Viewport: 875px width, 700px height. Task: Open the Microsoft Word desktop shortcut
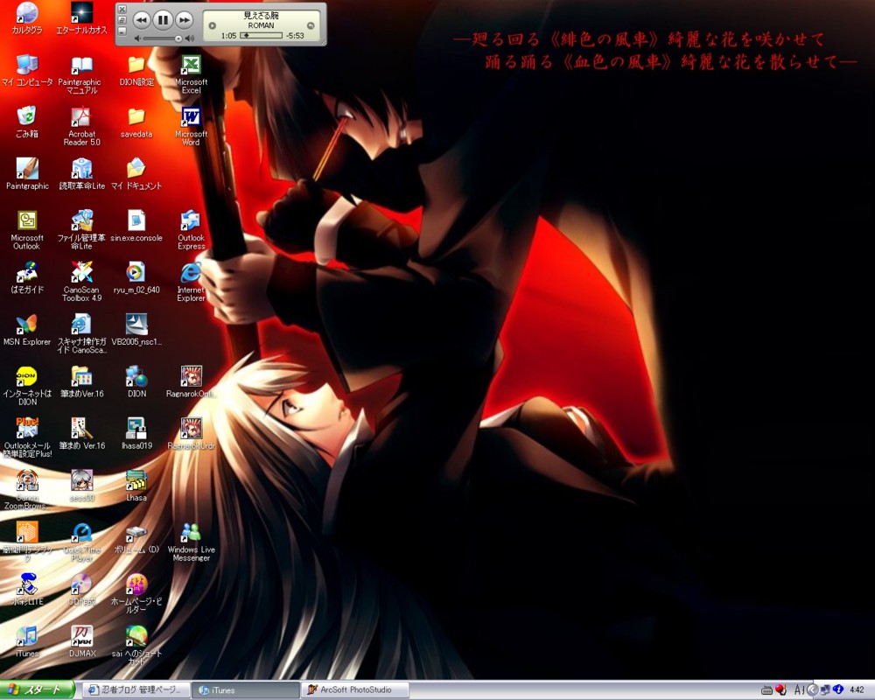191,127
